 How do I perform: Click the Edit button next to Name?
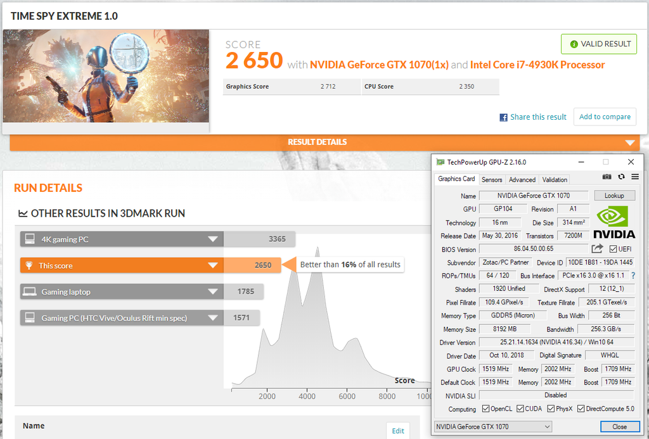(398, 431)
